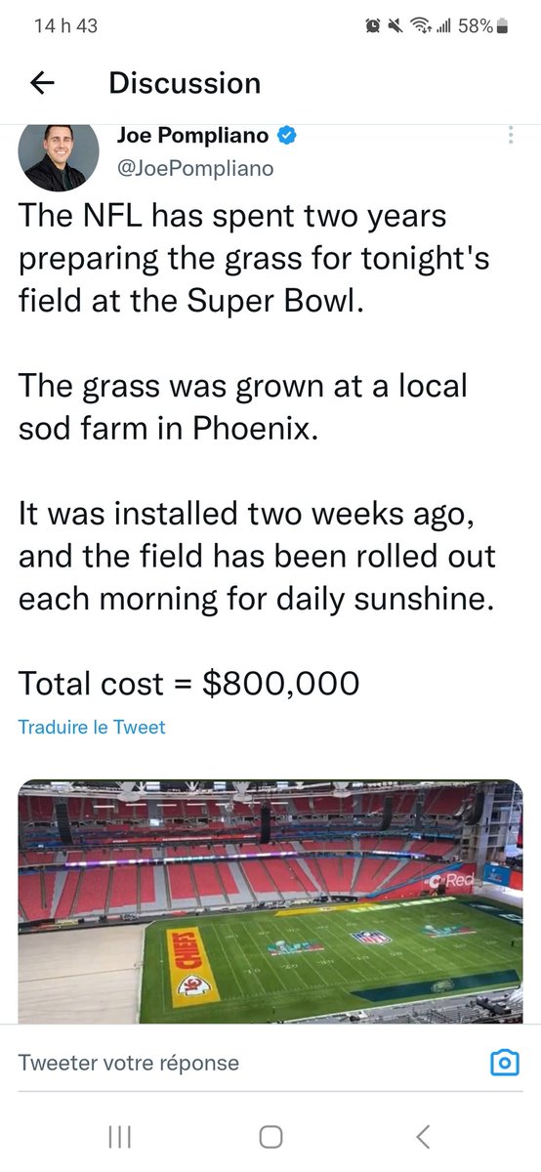Tap the Android home button
This screenshot has width=541, height=1172.
point(270,1136)
